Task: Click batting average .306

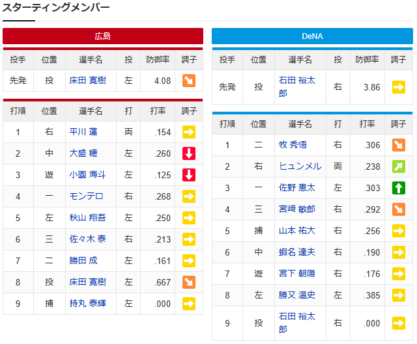Action: [x=372, y=145]
